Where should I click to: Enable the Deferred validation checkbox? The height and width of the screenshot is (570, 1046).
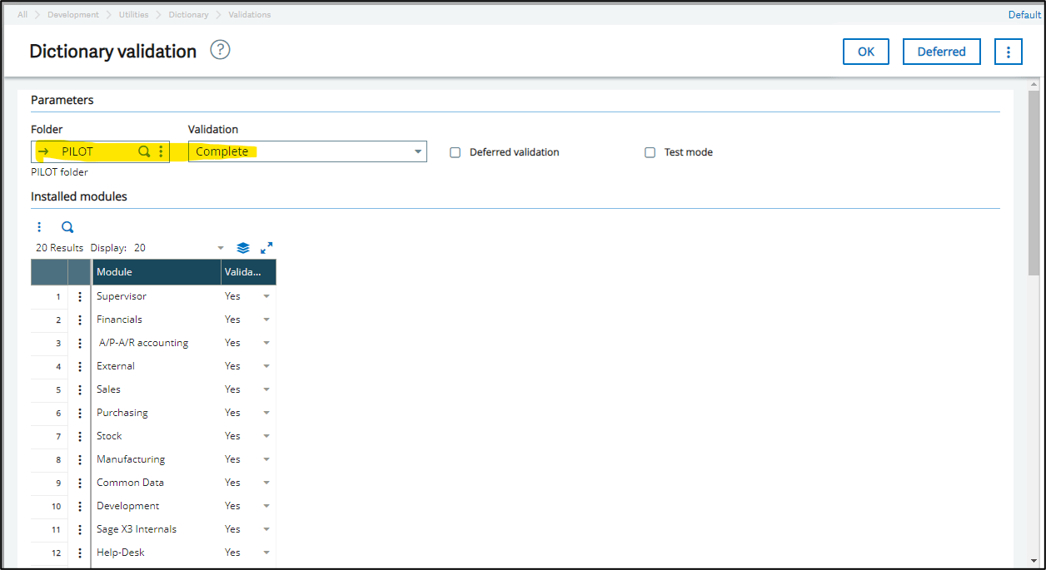(455, 152)
